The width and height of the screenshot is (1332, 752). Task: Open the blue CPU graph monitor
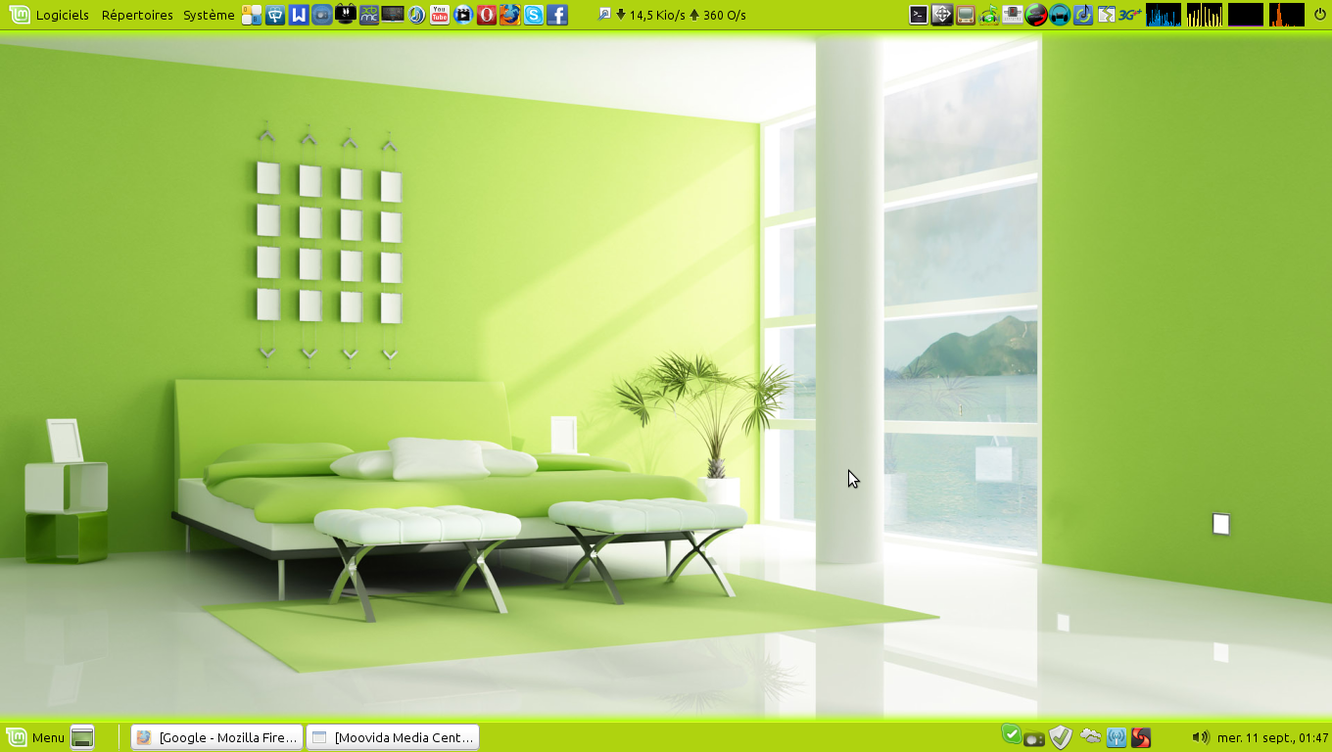coord(1164,15)
